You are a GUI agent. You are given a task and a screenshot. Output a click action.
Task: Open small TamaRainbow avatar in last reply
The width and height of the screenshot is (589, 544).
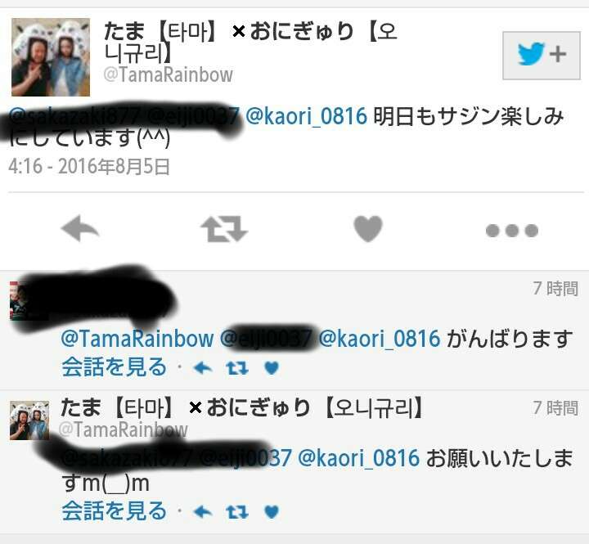tap(29, 420)
